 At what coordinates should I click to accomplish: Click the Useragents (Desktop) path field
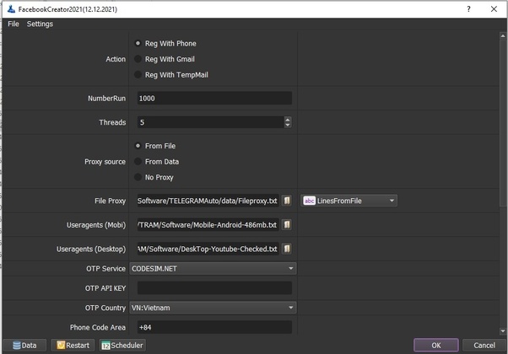click(x=208, y=249)
